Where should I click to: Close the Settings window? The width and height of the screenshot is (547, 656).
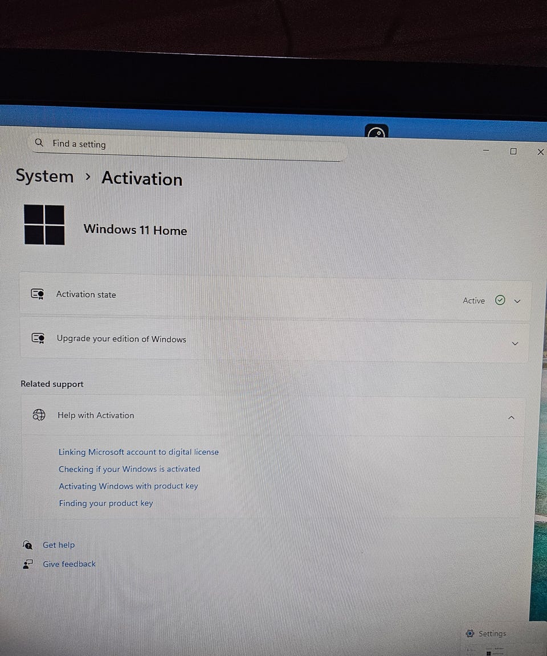[540, 152]
